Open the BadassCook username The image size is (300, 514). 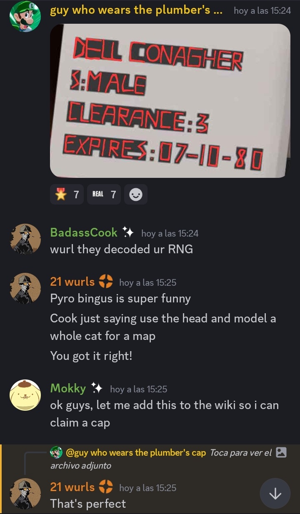(x=84, y=232)
